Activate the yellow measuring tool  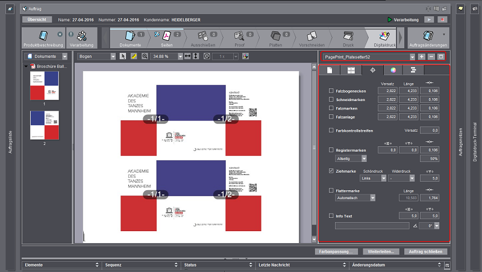(134, 56)
